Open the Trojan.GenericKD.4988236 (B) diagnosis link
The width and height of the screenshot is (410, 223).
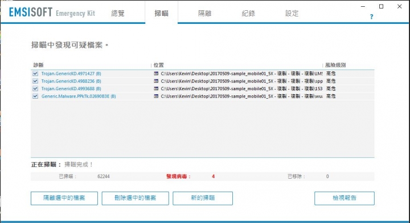71,81
